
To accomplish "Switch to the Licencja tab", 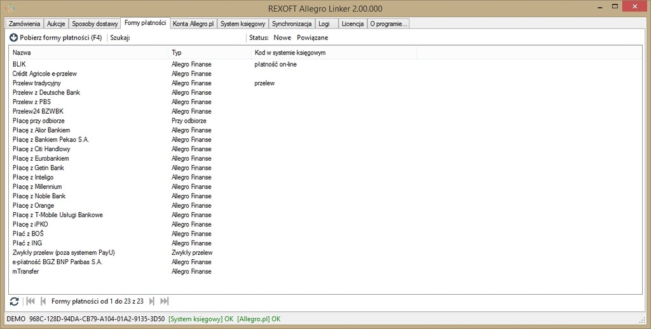I will (x=352, y=23).
